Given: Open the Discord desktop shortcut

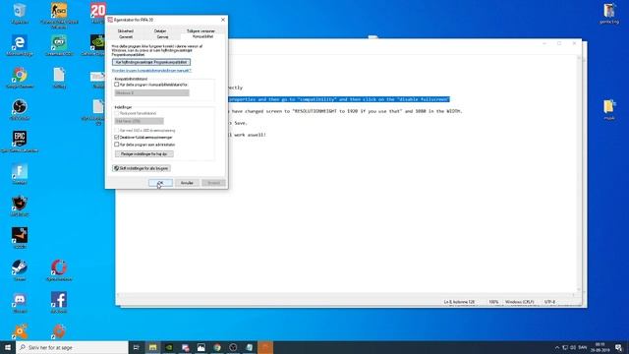Looking at the screenshot, I should point(20,302).
